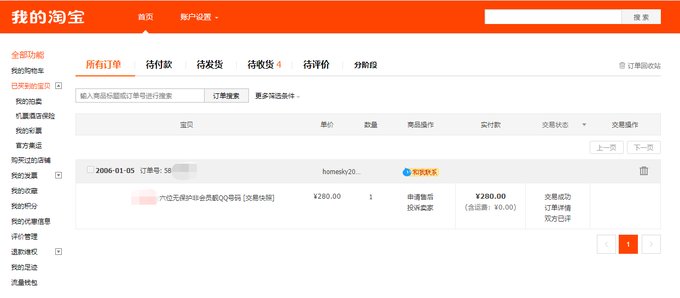Select page 1 in pagination
Screen dimensions: 680x298
click(x=628, y=245)
